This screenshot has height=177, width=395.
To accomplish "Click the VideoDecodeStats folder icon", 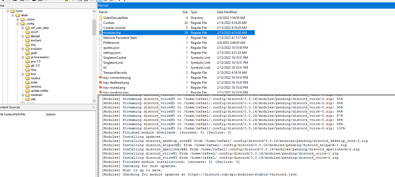I will click(x=101, y=18).
